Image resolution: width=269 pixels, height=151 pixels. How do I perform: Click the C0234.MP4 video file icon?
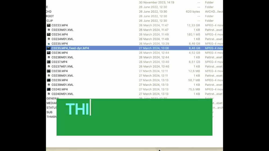click(x=49, y=34)
